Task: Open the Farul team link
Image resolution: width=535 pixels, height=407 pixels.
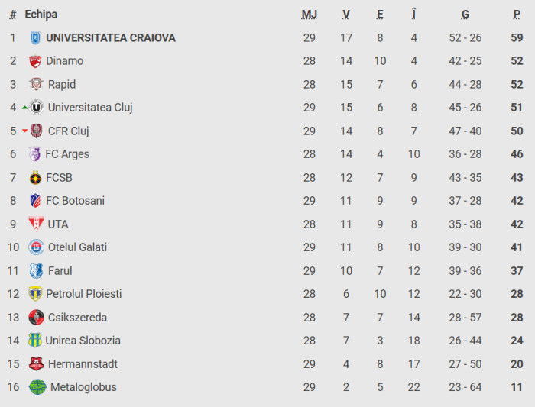Action: pos(60,271)
